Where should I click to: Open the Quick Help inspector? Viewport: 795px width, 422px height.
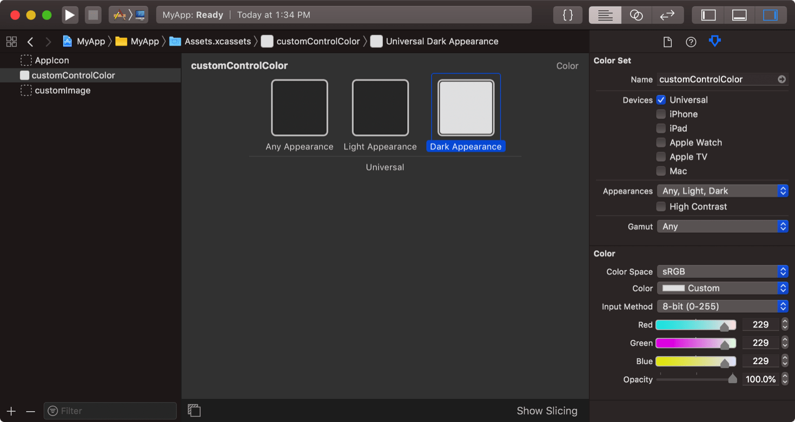691,41
